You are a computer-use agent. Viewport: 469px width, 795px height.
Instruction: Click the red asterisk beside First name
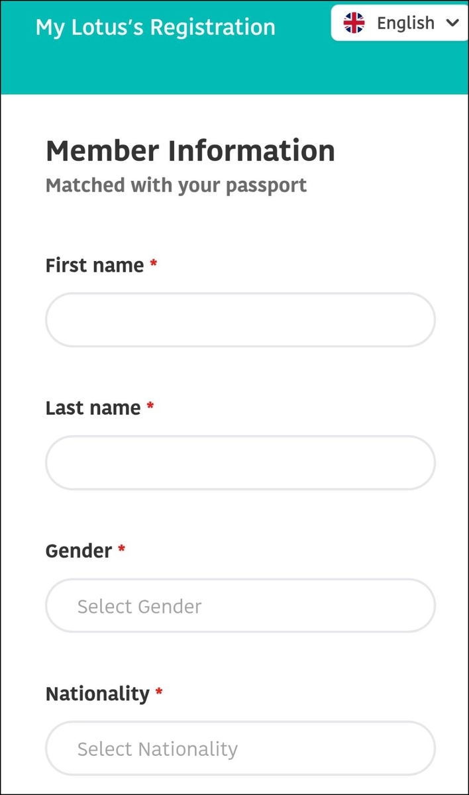[154, 263]
